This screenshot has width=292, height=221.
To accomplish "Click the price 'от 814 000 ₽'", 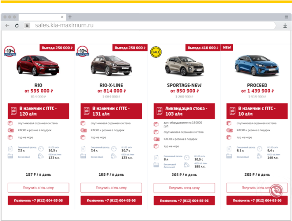I will [112, 91].
